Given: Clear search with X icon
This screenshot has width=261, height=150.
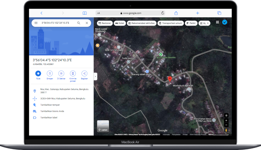Looking at the screenshot, I should pos(87,23).
